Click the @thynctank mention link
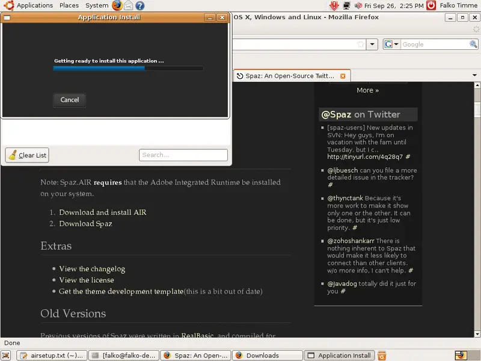 click(x=345, y=199)
